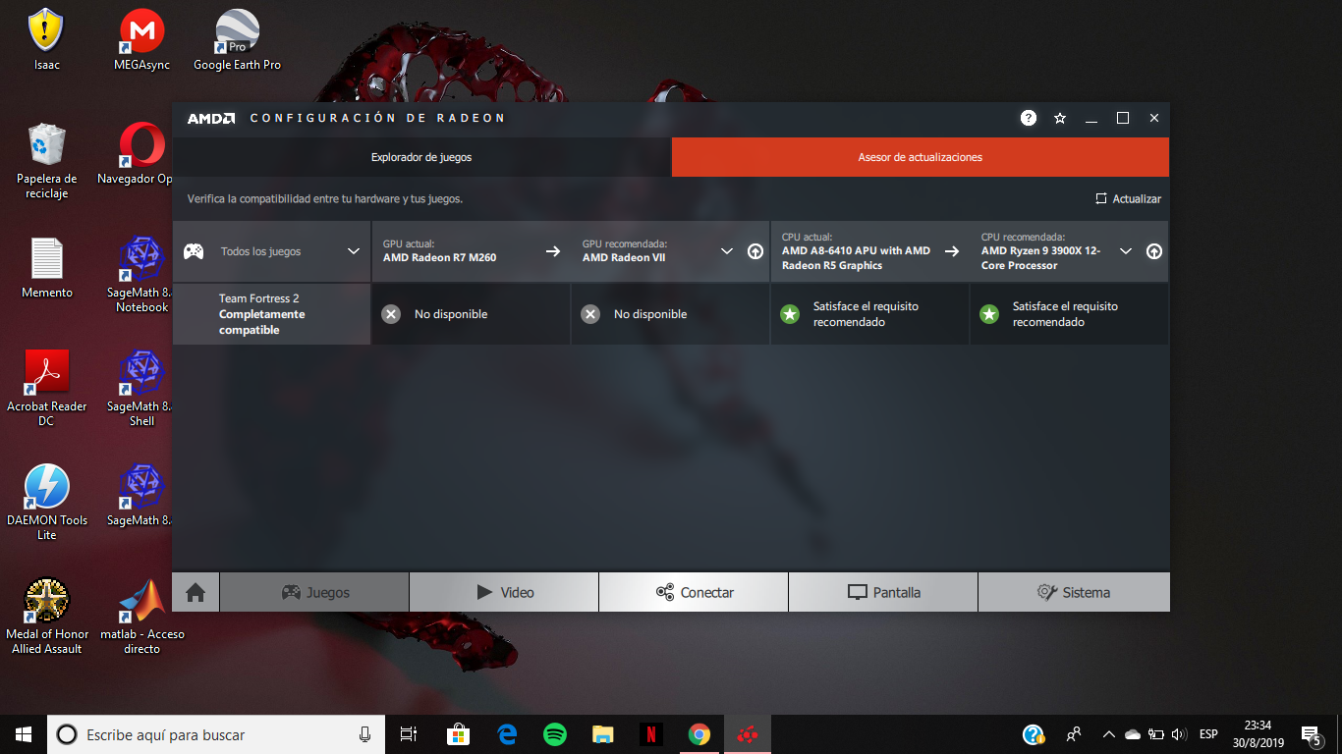Viewport: 1342px width, 754px height.
Task: Open Spotify from the taskbar
Action: click(x=555, y=734)
